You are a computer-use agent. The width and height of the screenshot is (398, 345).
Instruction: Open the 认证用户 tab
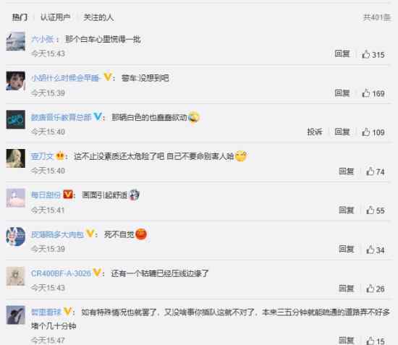click(55, 17)
